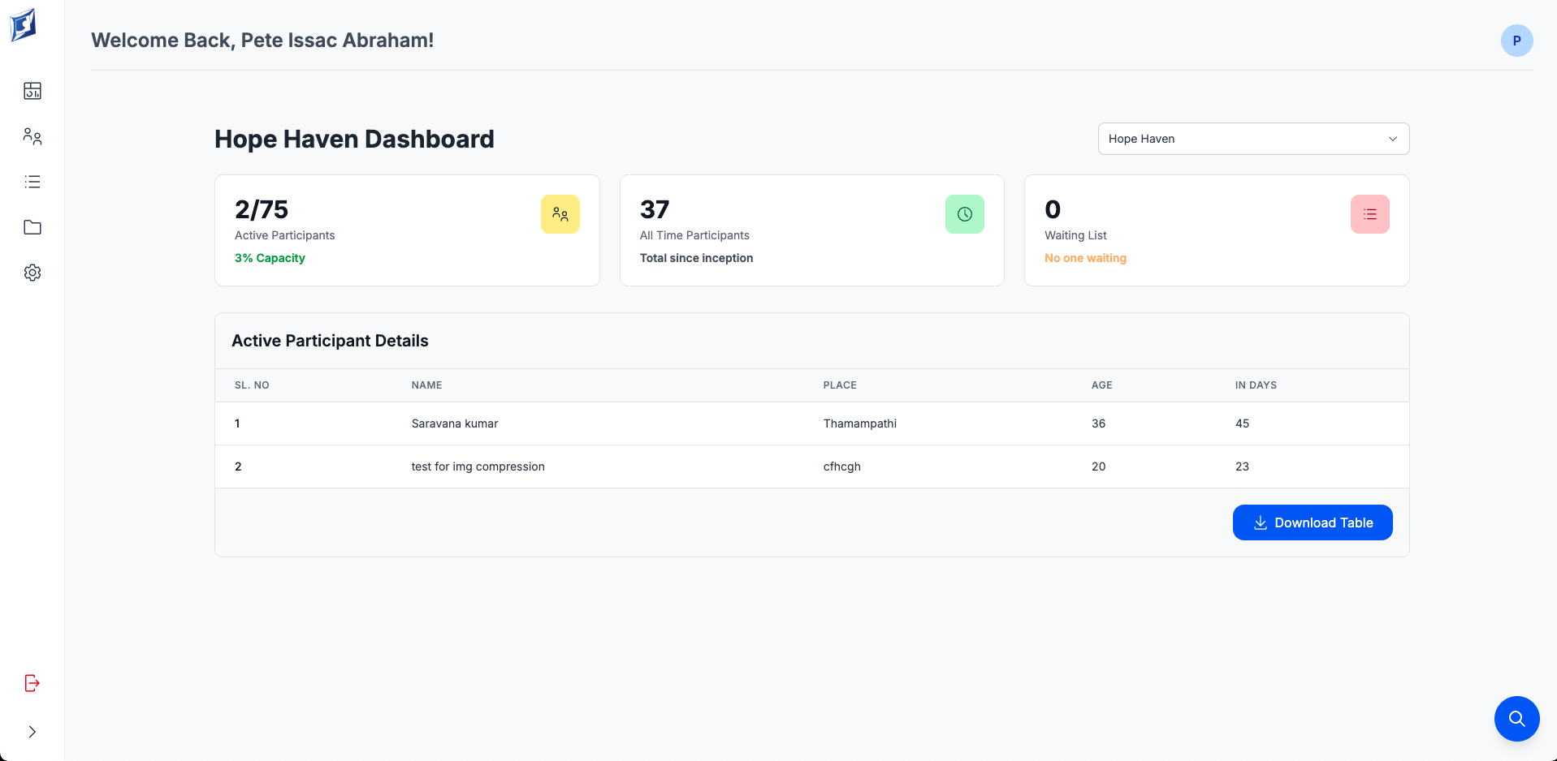Click the yellow Active Participants icon

(560, 214)
